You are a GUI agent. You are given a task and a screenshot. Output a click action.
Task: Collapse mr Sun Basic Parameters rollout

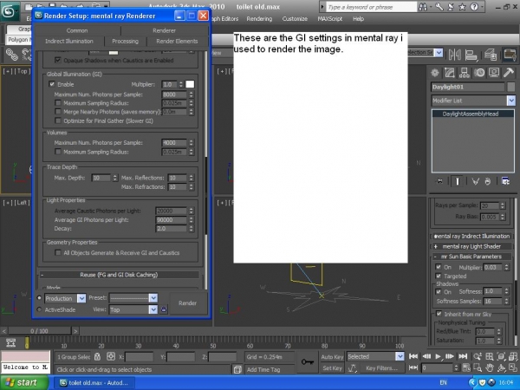(472, 257)
